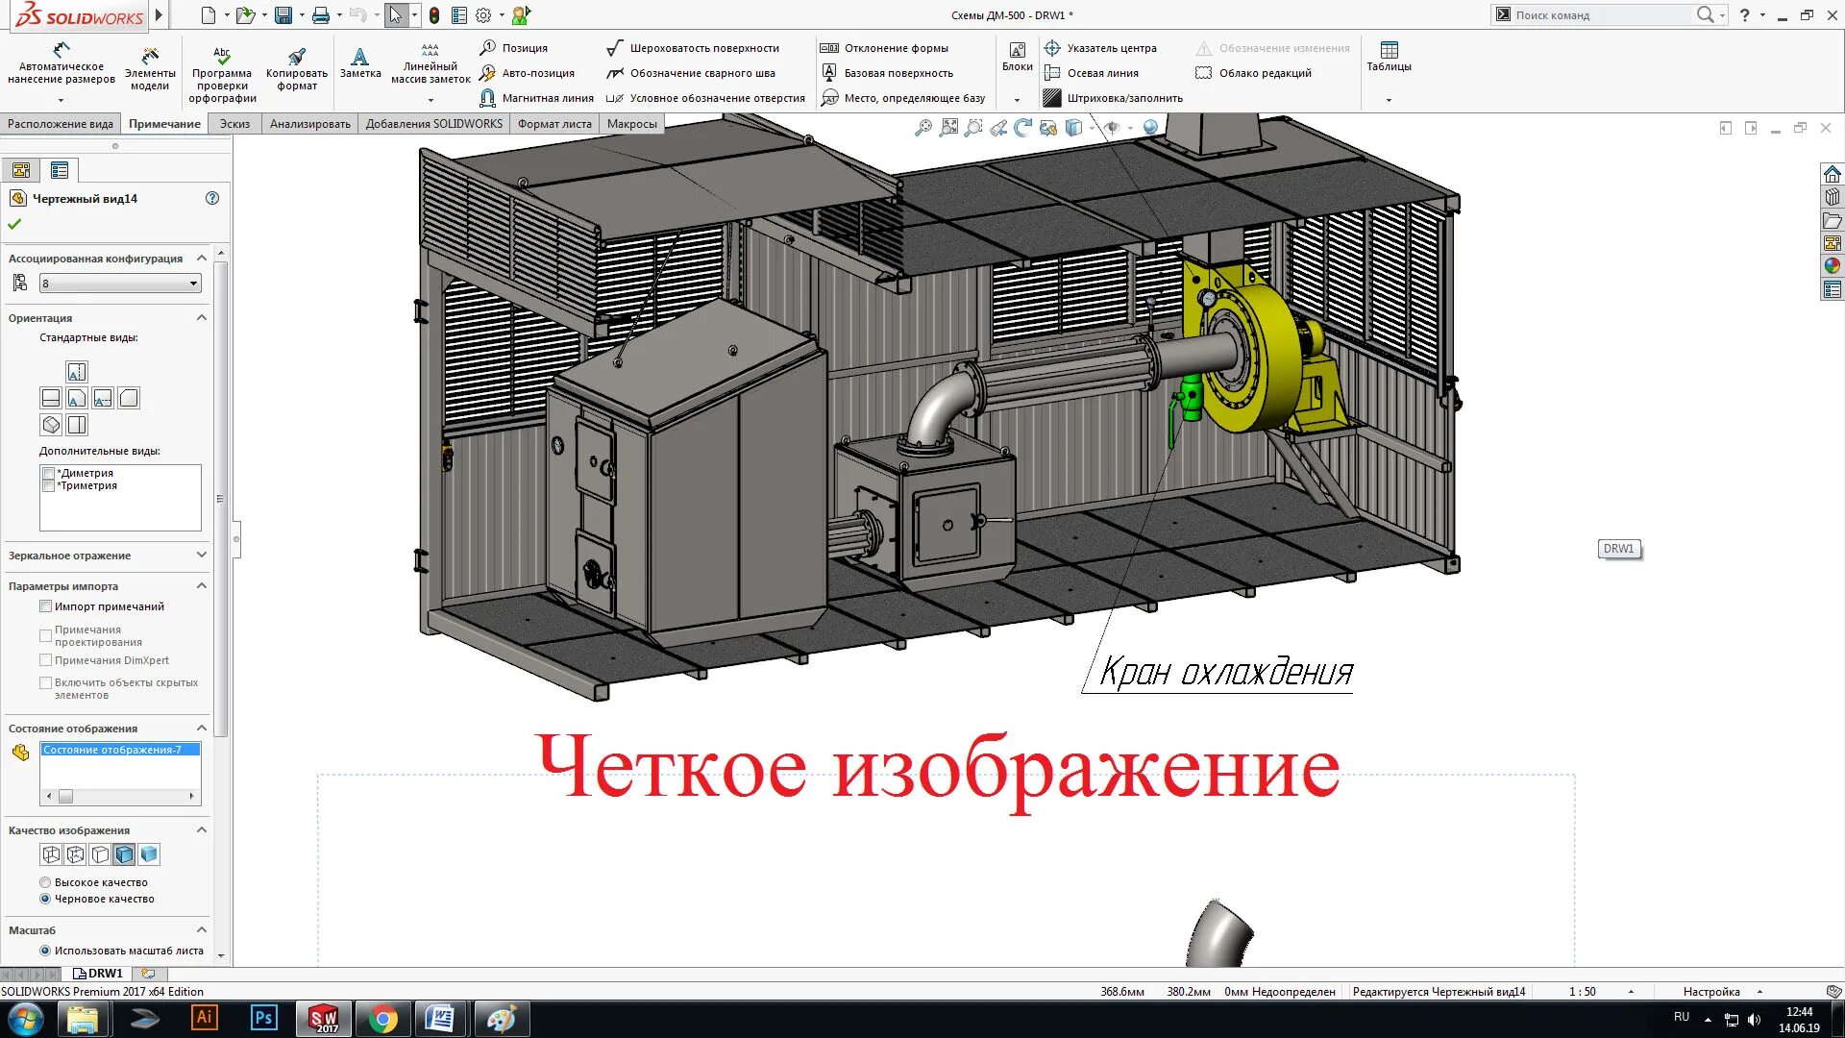1845x1038 pixels.
Task: Switch to the Эскиз ribbon tab
Action: (x=234, y=123)
